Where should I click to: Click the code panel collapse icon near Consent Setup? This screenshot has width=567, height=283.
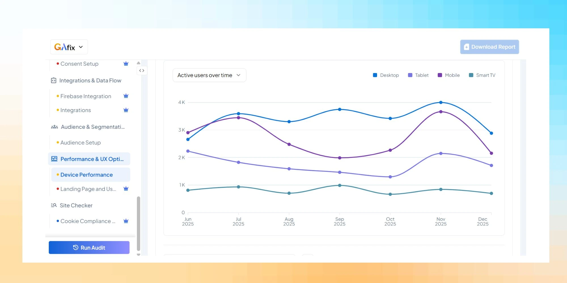[x=142, y=70]
